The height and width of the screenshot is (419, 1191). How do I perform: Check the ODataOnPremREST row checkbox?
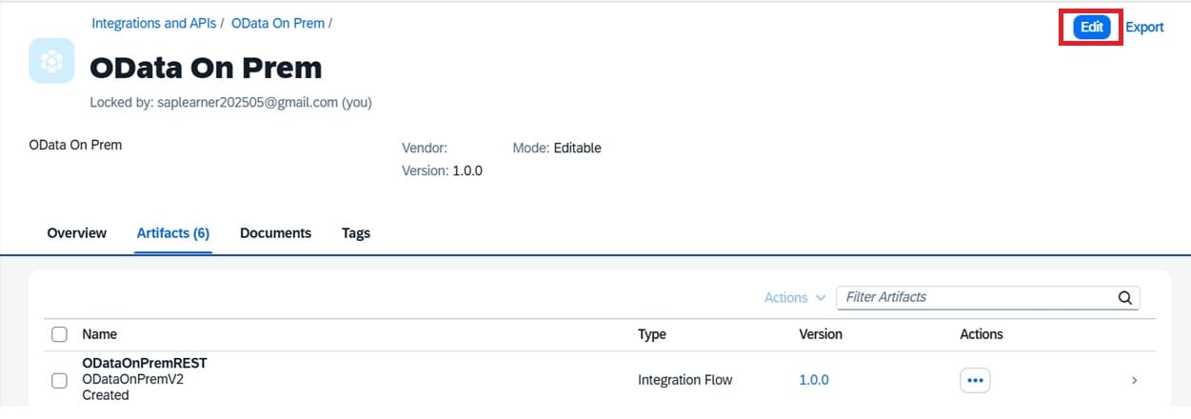pyautogui.click(x=59, y=380)
